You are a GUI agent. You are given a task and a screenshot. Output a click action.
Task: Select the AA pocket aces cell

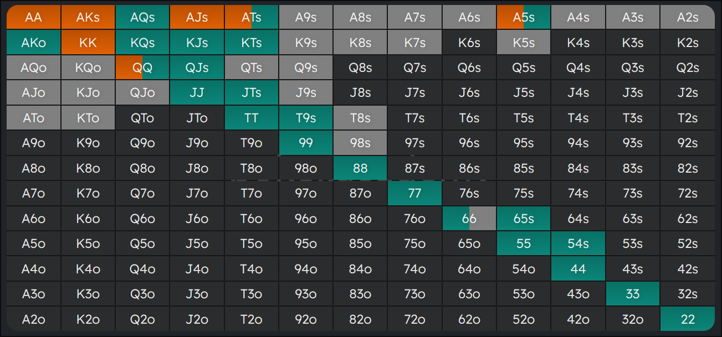(34, 17)
